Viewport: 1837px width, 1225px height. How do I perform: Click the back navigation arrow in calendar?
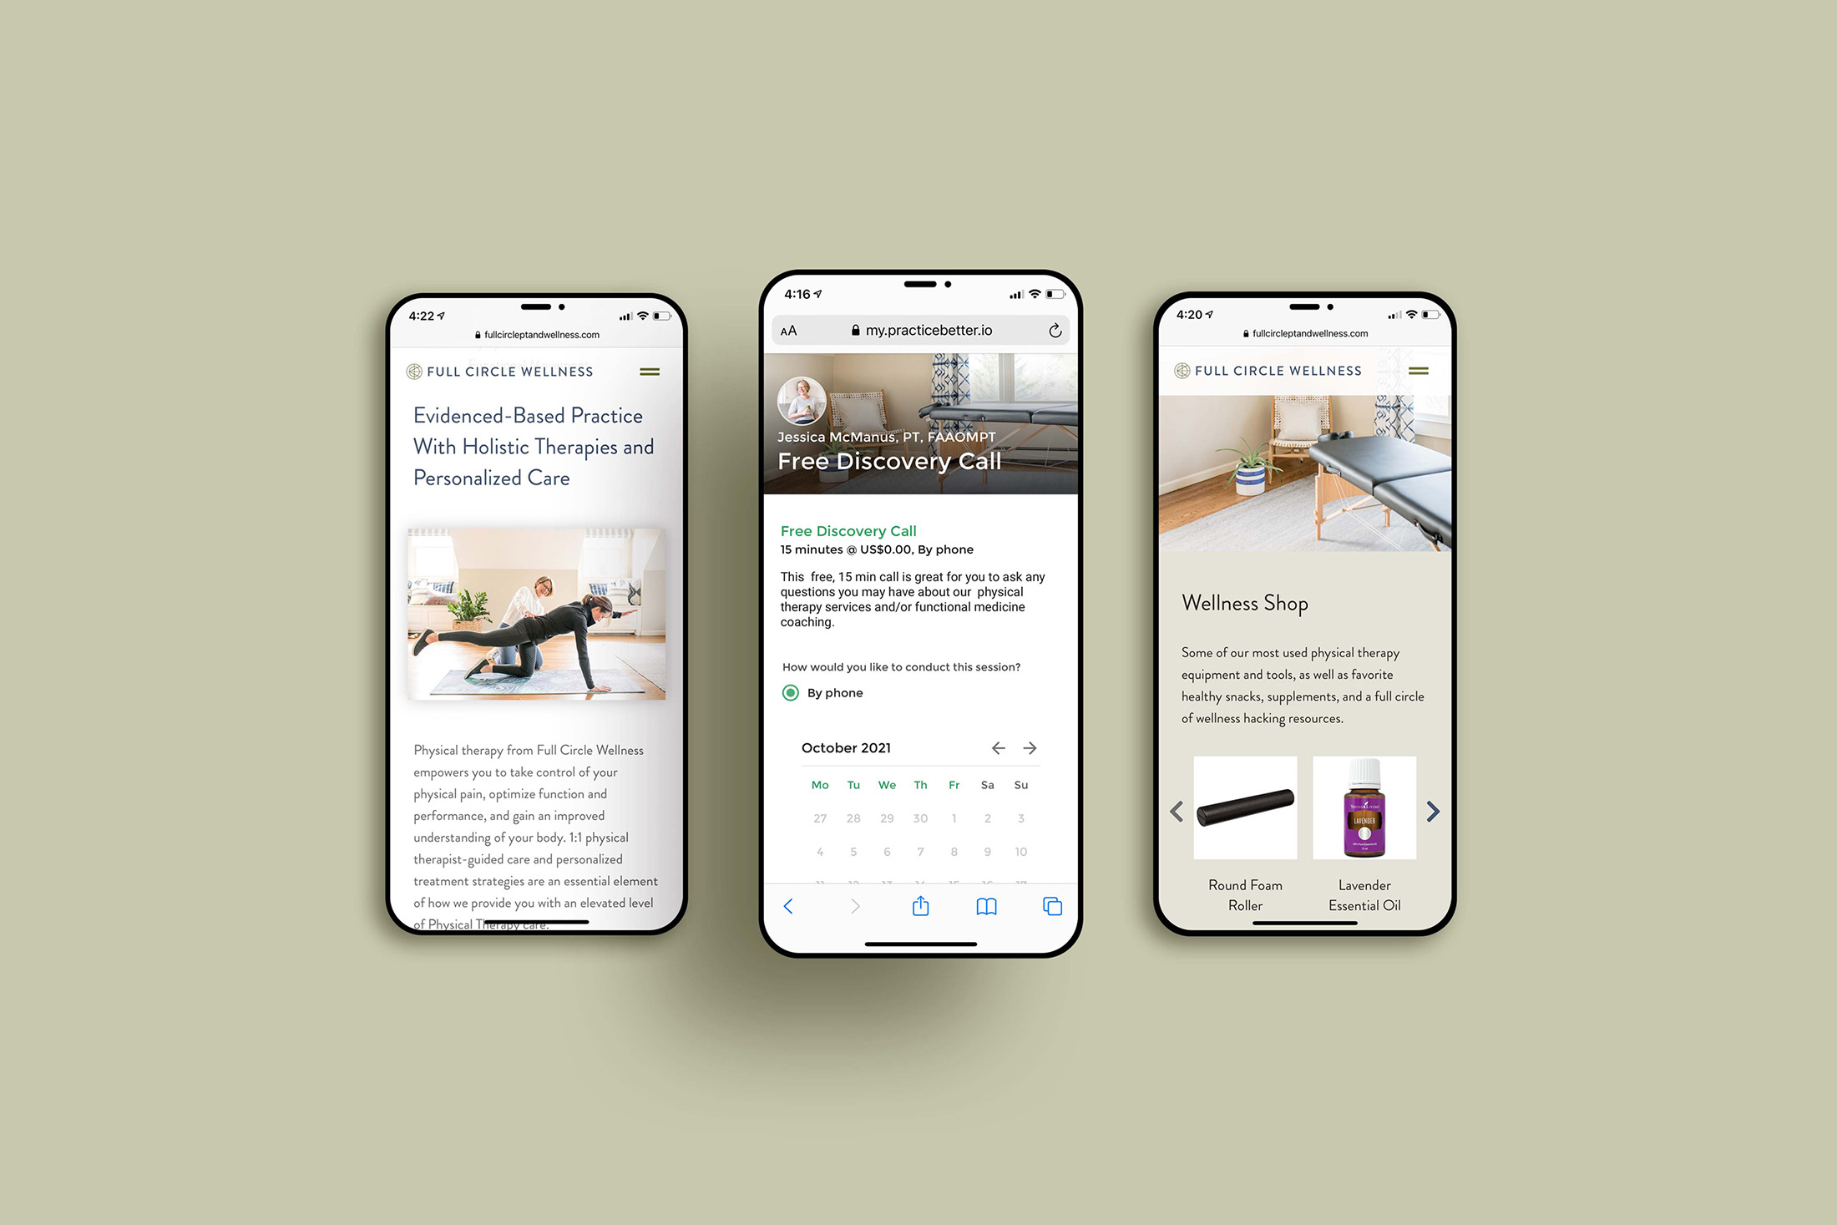click(996, 749)
